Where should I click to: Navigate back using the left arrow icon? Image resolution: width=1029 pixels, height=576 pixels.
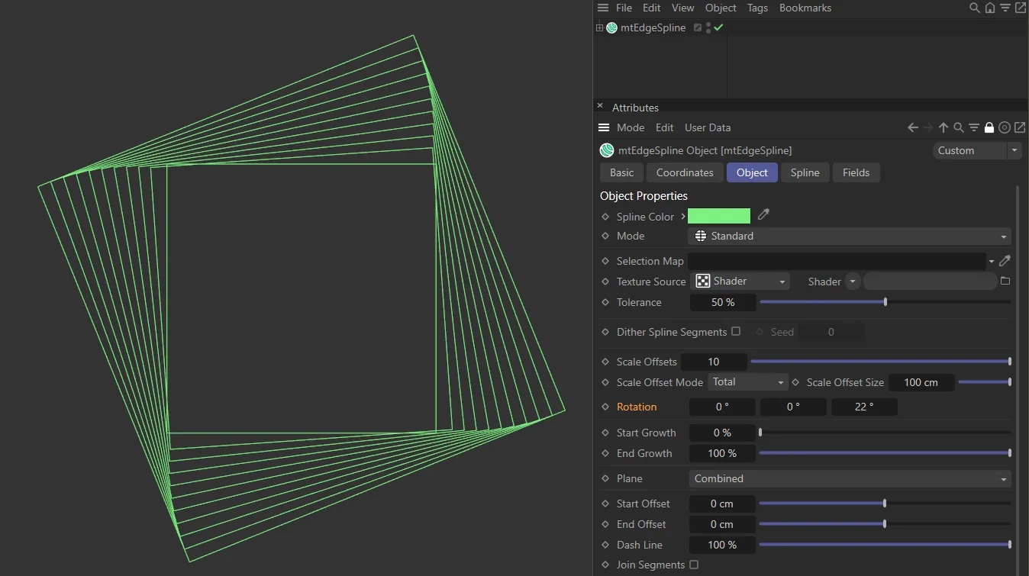click(x=913, y=127)
